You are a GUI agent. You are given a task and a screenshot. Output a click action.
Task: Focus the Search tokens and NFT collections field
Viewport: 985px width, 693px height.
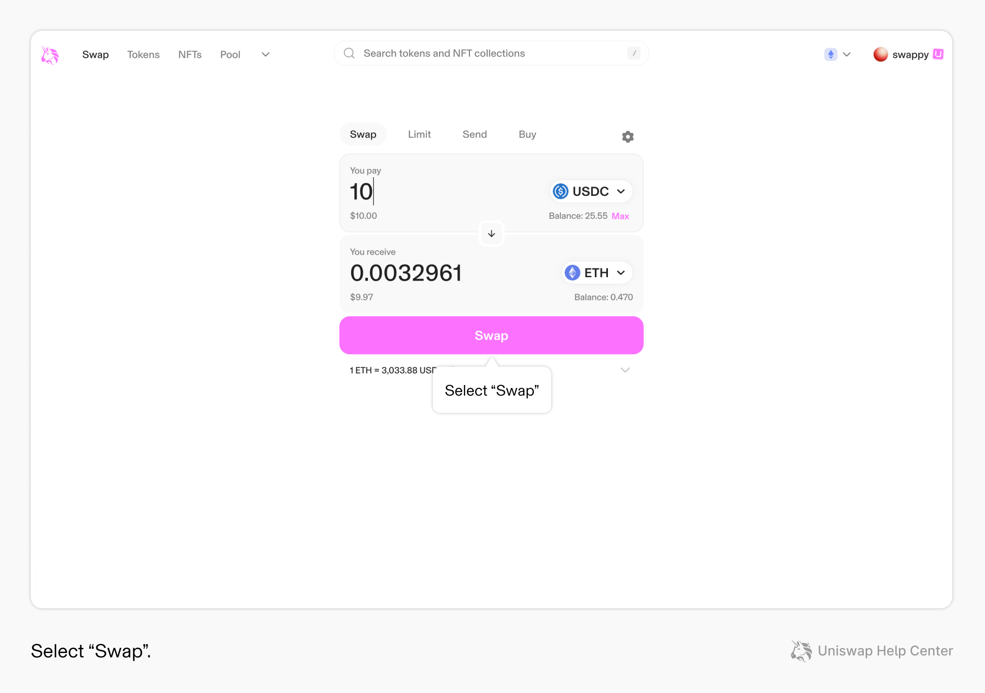(x=491, y=53)
